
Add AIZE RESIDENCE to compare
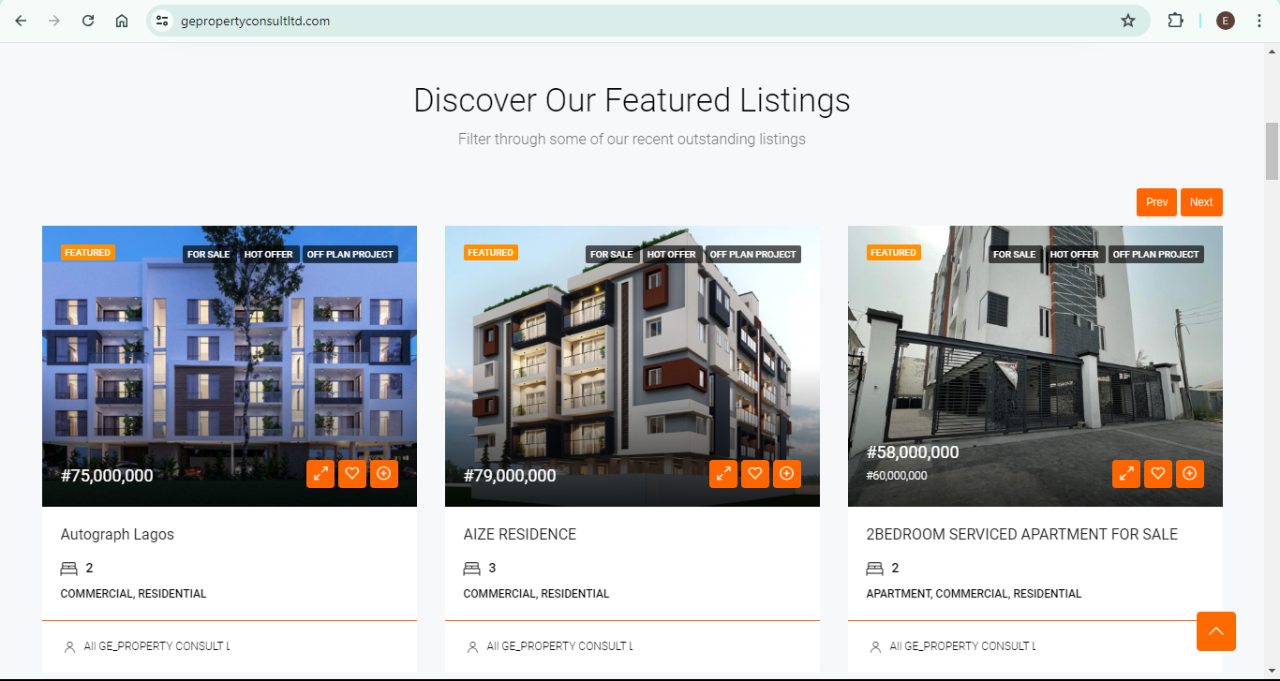(x=787, y=474)
